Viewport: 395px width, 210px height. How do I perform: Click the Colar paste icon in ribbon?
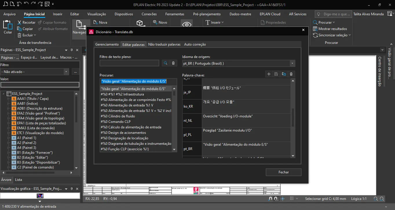(x=7, y=25)
